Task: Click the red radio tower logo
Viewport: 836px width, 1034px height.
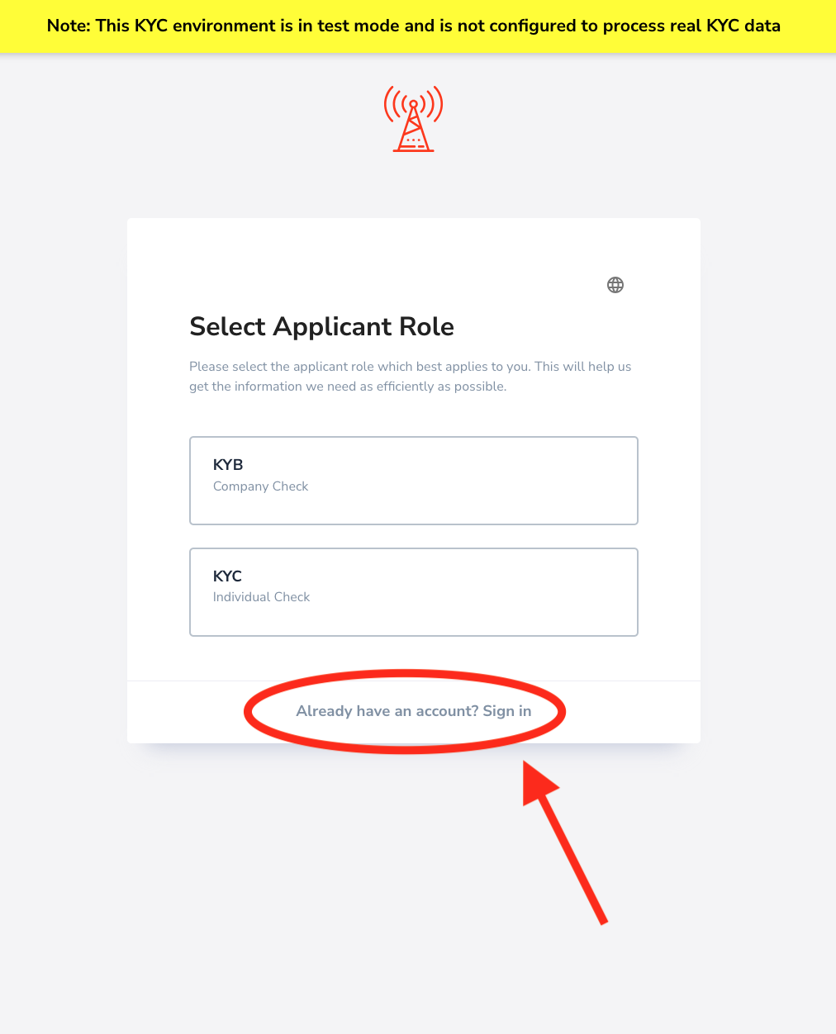Action: [414, 119]
